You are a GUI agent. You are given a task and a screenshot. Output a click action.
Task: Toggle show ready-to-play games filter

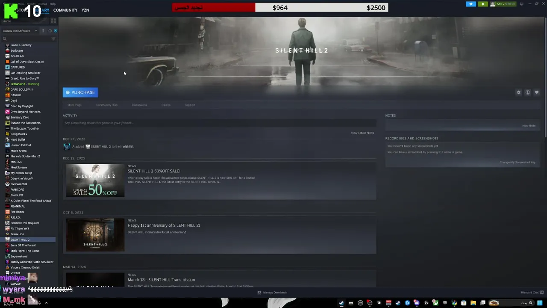55,31
